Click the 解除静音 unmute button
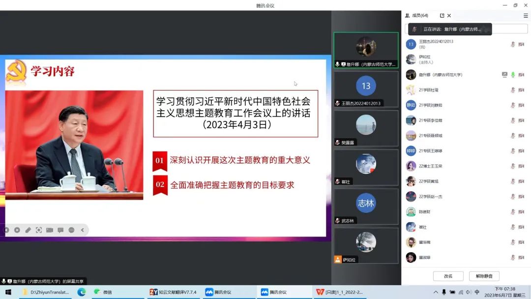 pyautogui.click(x=484, y=276)
